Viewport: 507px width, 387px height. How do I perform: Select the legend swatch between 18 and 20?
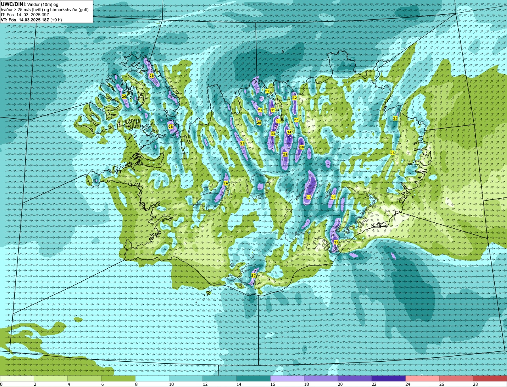point(321,378)
